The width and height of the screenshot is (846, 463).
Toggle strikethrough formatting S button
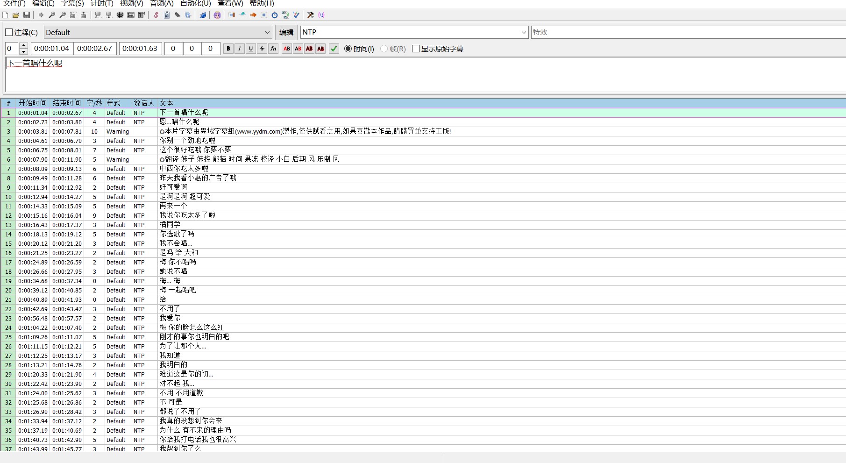262,49
